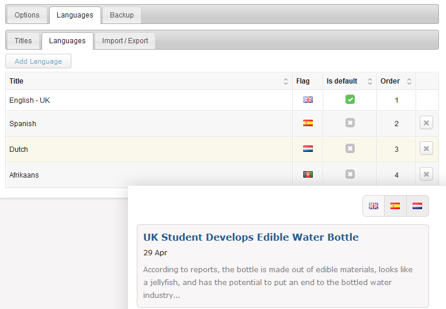Switch preview to the Spanish flag language

point(395,206)
